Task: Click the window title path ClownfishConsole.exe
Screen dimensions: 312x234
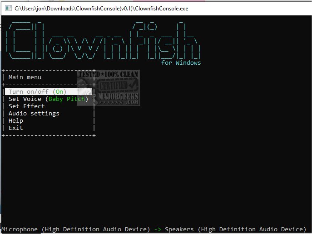Action: coord(101,9)
